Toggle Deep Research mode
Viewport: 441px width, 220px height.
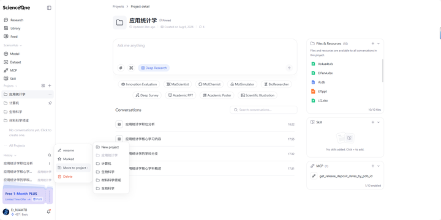[x=154, y=68]
